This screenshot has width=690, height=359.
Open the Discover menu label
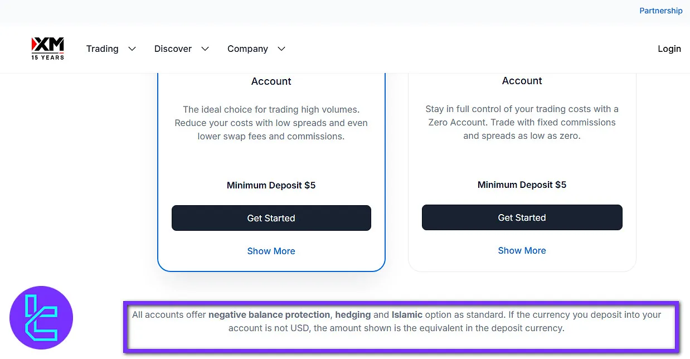(173, 49)
